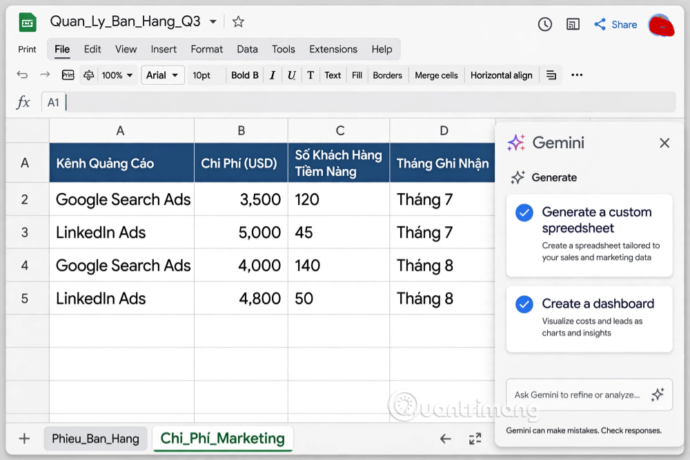Open the View menu
The image size is (690, 460).
(x=126, y=49)
